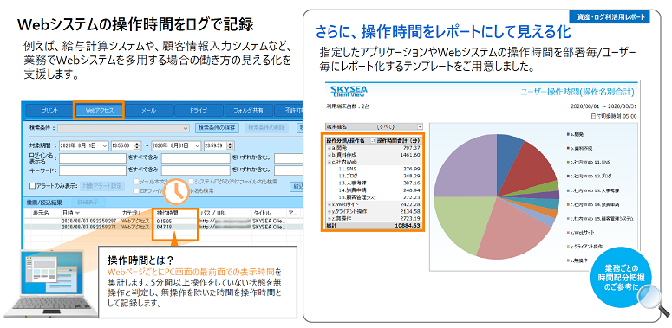This screenshot has width=672, height=328.
Task: Open the 端末機名 (すべて) filter dropdown
Action: tap(420, 127)
